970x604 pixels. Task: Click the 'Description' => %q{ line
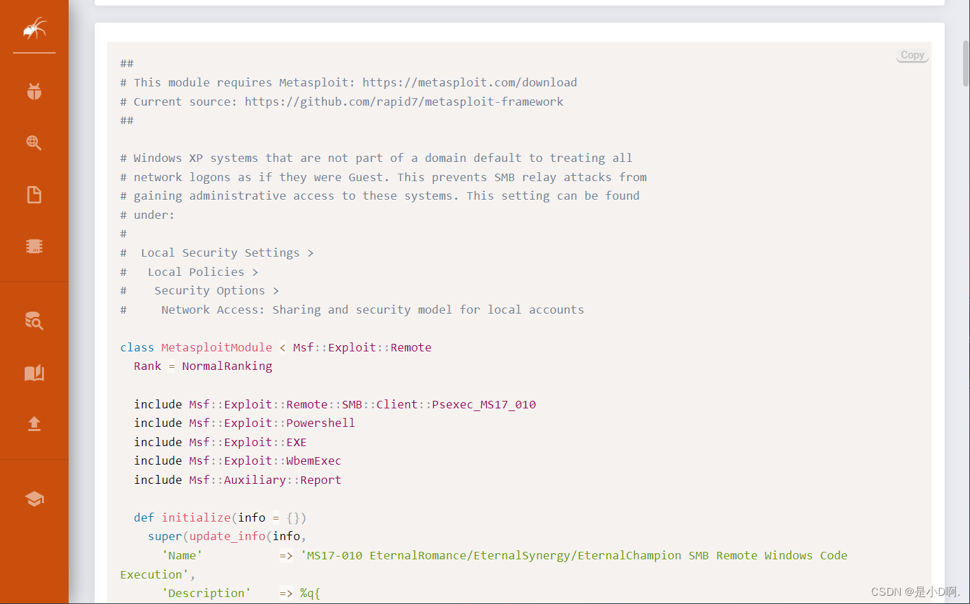pos(241,593)
